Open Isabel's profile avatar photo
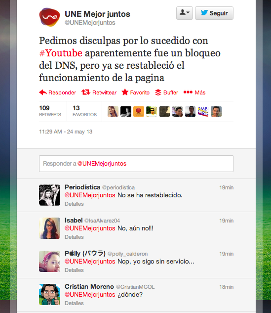This screenshot has height=313, width=271. 49,228
